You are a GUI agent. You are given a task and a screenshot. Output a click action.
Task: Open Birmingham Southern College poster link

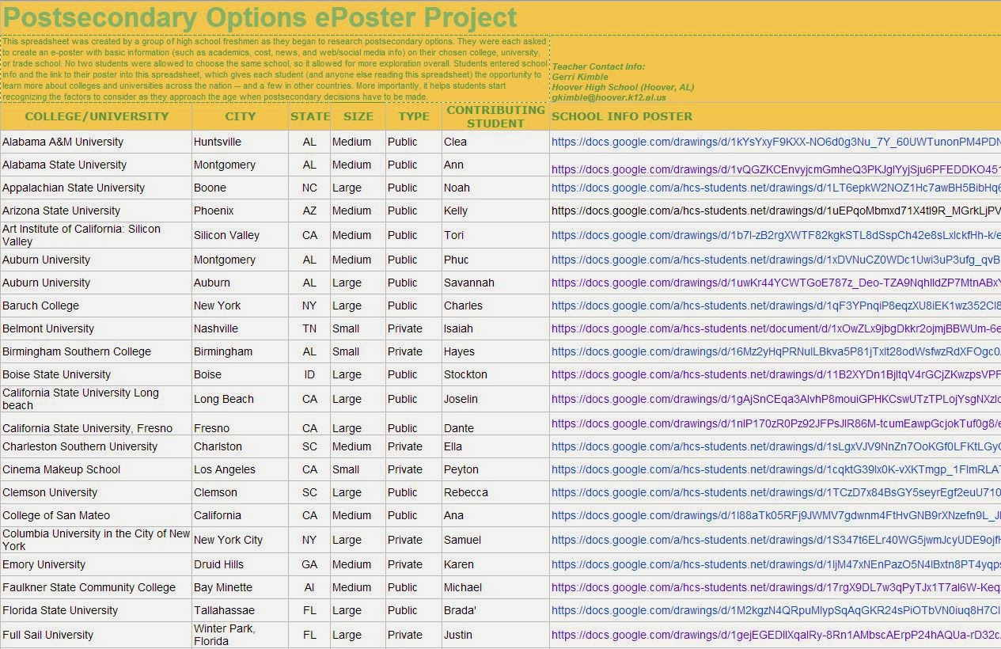tap(775, 351)
